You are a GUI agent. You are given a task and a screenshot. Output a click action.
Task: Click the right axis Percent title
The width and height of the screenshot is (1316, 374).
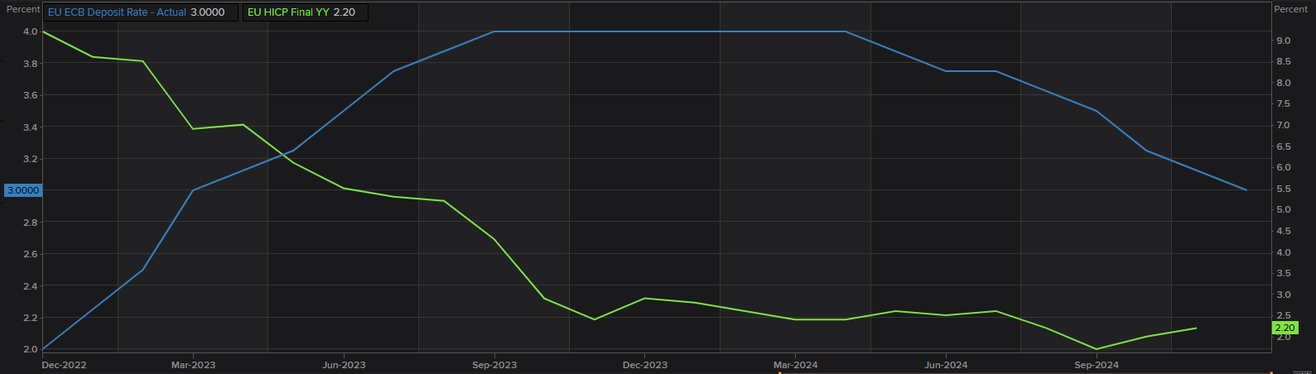click(x=1290, y=9)
